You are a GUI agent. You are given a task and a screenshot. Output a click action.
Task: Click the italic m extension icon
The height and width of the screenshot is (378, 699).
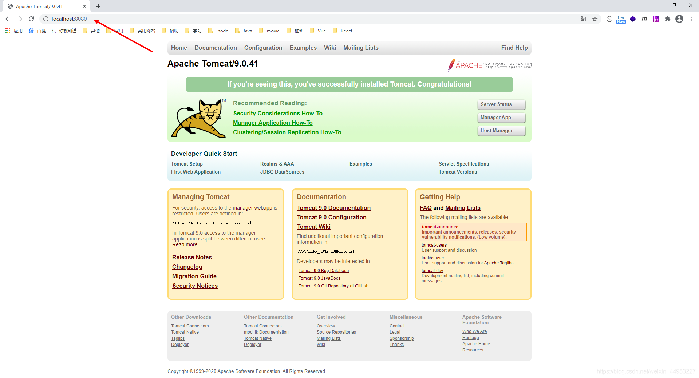point(644,19)
